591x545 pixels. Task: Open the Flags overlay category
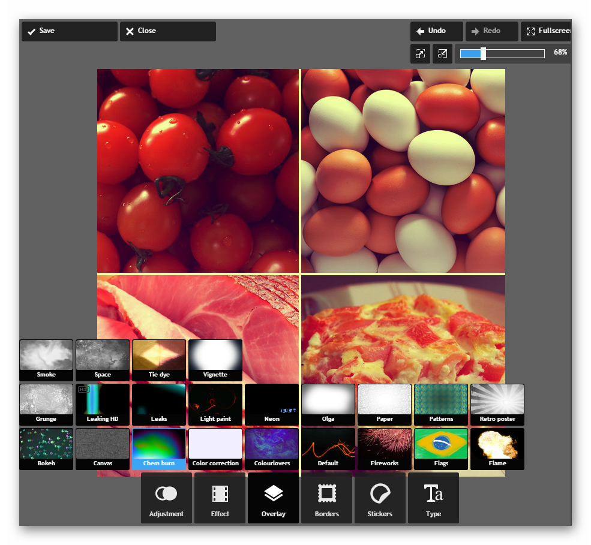click(441, 449)
